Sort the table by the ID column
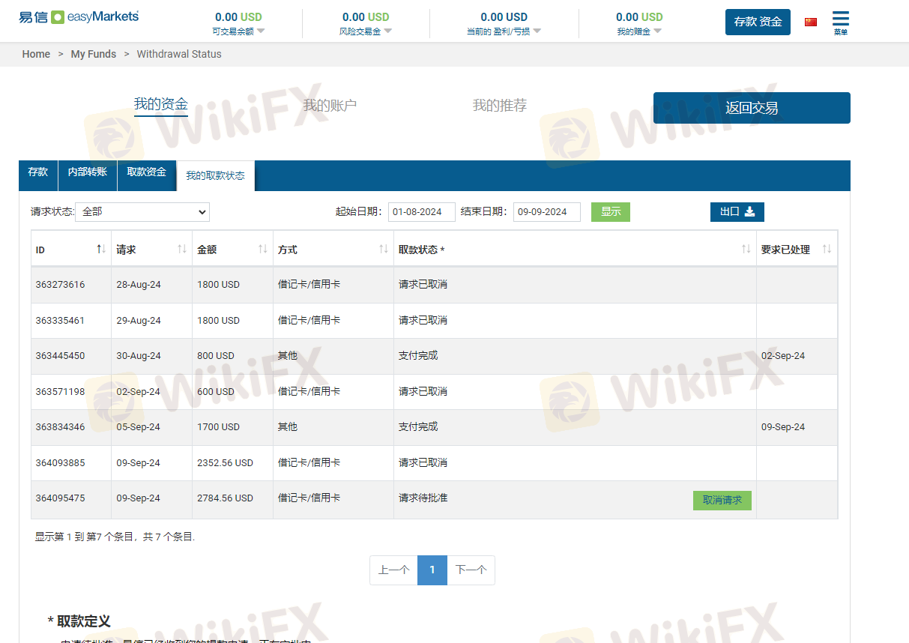The width and height of the screenshot is (909, 643). (x=101, y=249)
